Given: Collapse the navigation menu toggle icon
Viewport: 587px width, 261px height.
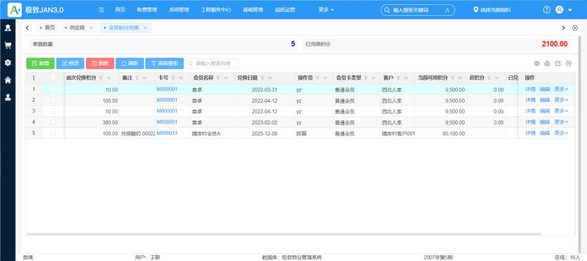Looking at the screenshot, I should click(102, 10).
